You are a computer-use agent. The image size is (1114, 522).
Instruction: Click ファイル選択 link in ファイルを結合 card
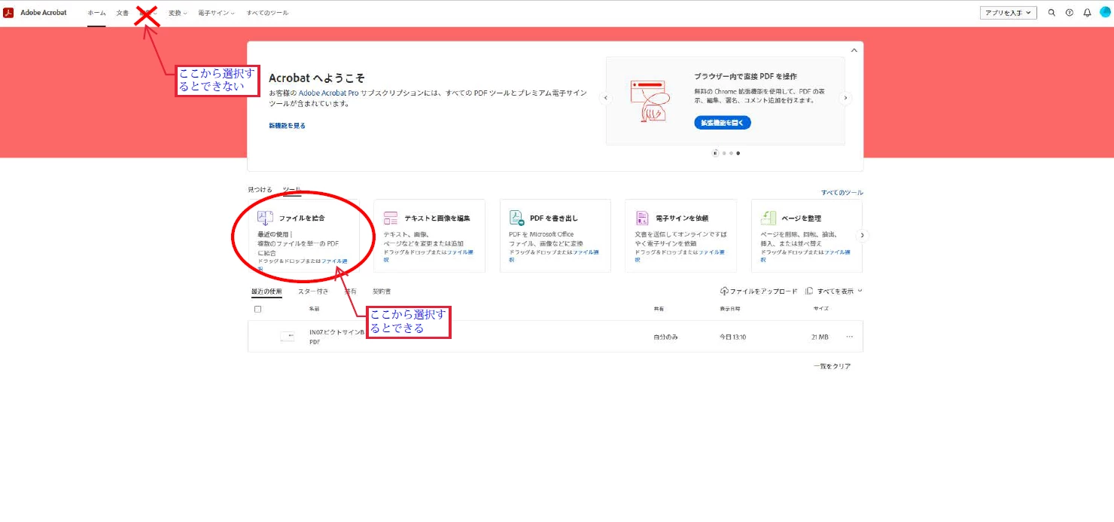pos(334,261)
